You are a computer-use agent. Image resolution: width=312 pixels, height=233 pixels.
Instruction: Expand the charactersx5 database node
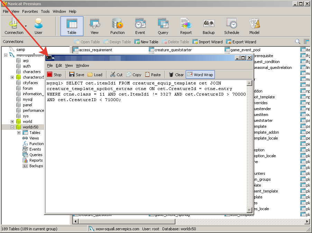12,77
